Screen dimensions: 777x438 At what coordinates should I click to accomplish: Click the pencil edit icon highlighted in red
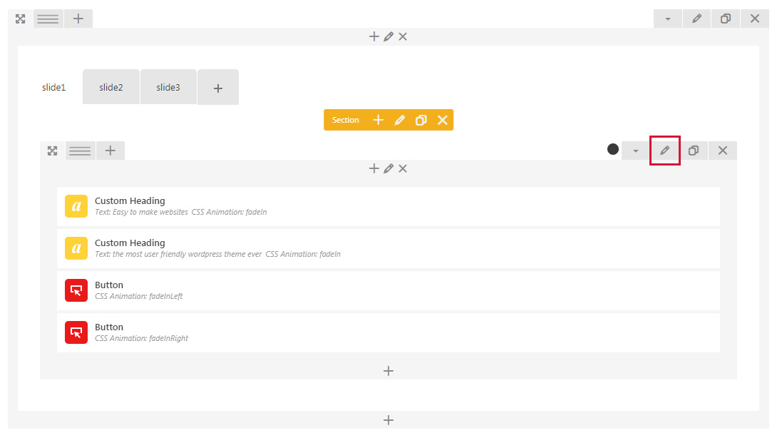click(x=665, y=151)
